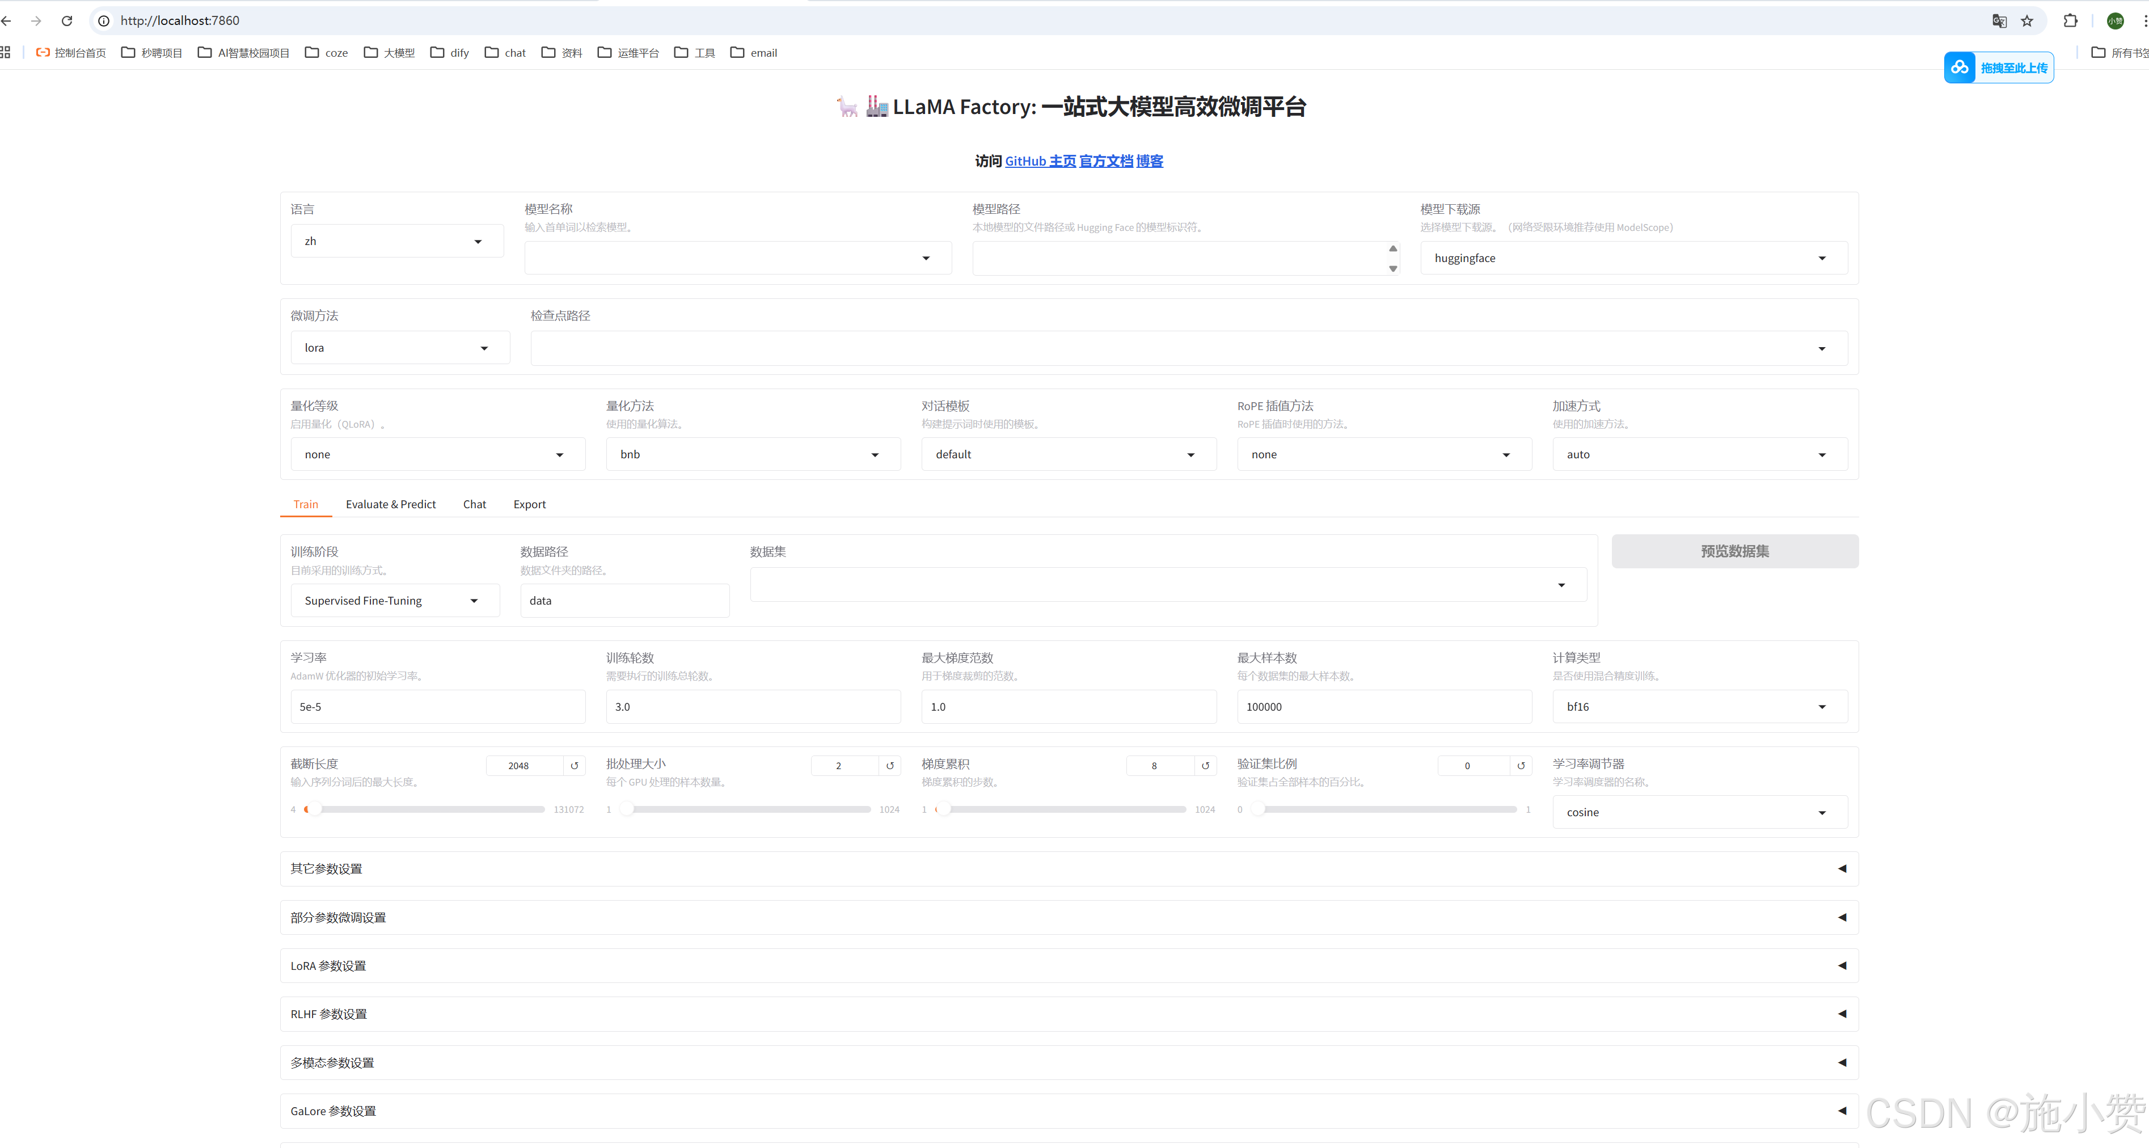Open the 模型下载源 dropdown showing huggingface
Screen dimensions: 2149x1148
coord(1633,258)
